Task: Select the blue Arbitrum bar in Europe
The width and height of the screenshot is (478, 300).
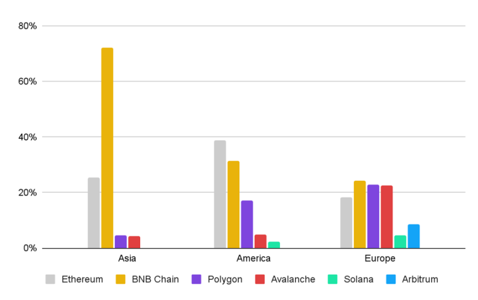Action: click(414, 236)
